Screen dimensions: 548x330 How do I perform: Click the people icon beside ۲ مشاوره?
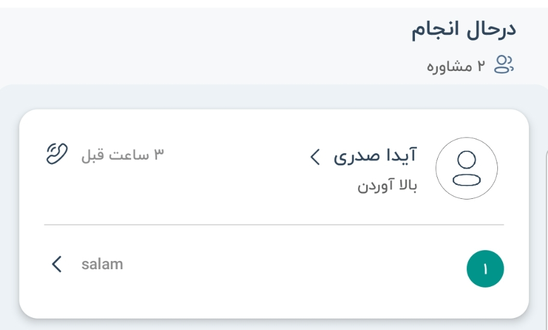(x=504, y=65)
